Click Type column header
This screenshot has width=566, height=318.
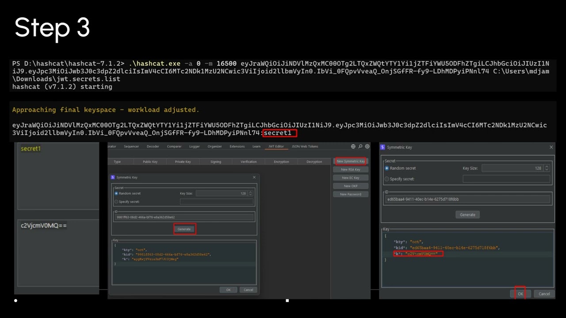117,162
